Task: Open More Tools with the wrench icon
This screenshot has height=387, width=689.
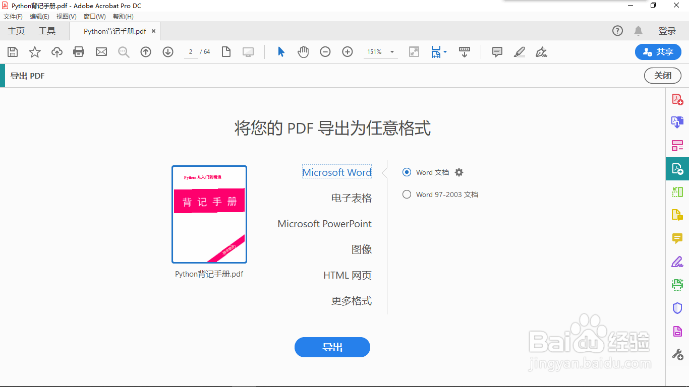Action: (x=677, y=354)
